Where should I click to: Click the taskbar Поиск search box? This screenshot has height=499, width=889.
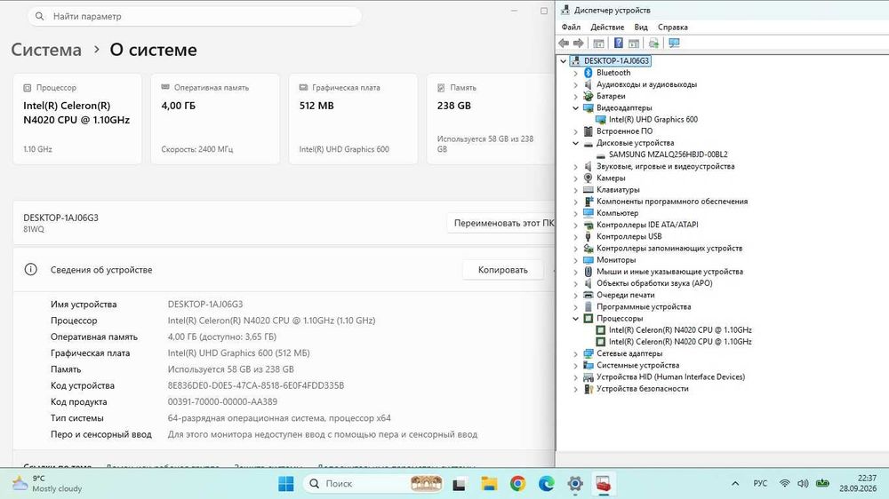coord(373,484)
